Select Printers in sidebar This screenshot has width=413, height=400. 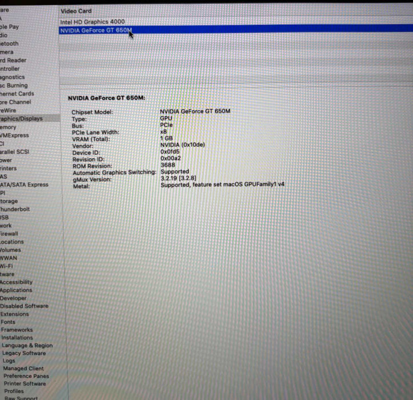click(x=8, y=169)
